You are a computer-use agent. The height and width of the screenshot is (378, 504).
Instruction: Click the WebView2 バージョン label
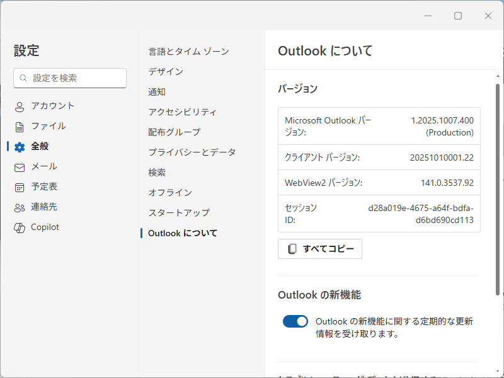point(323,183)
